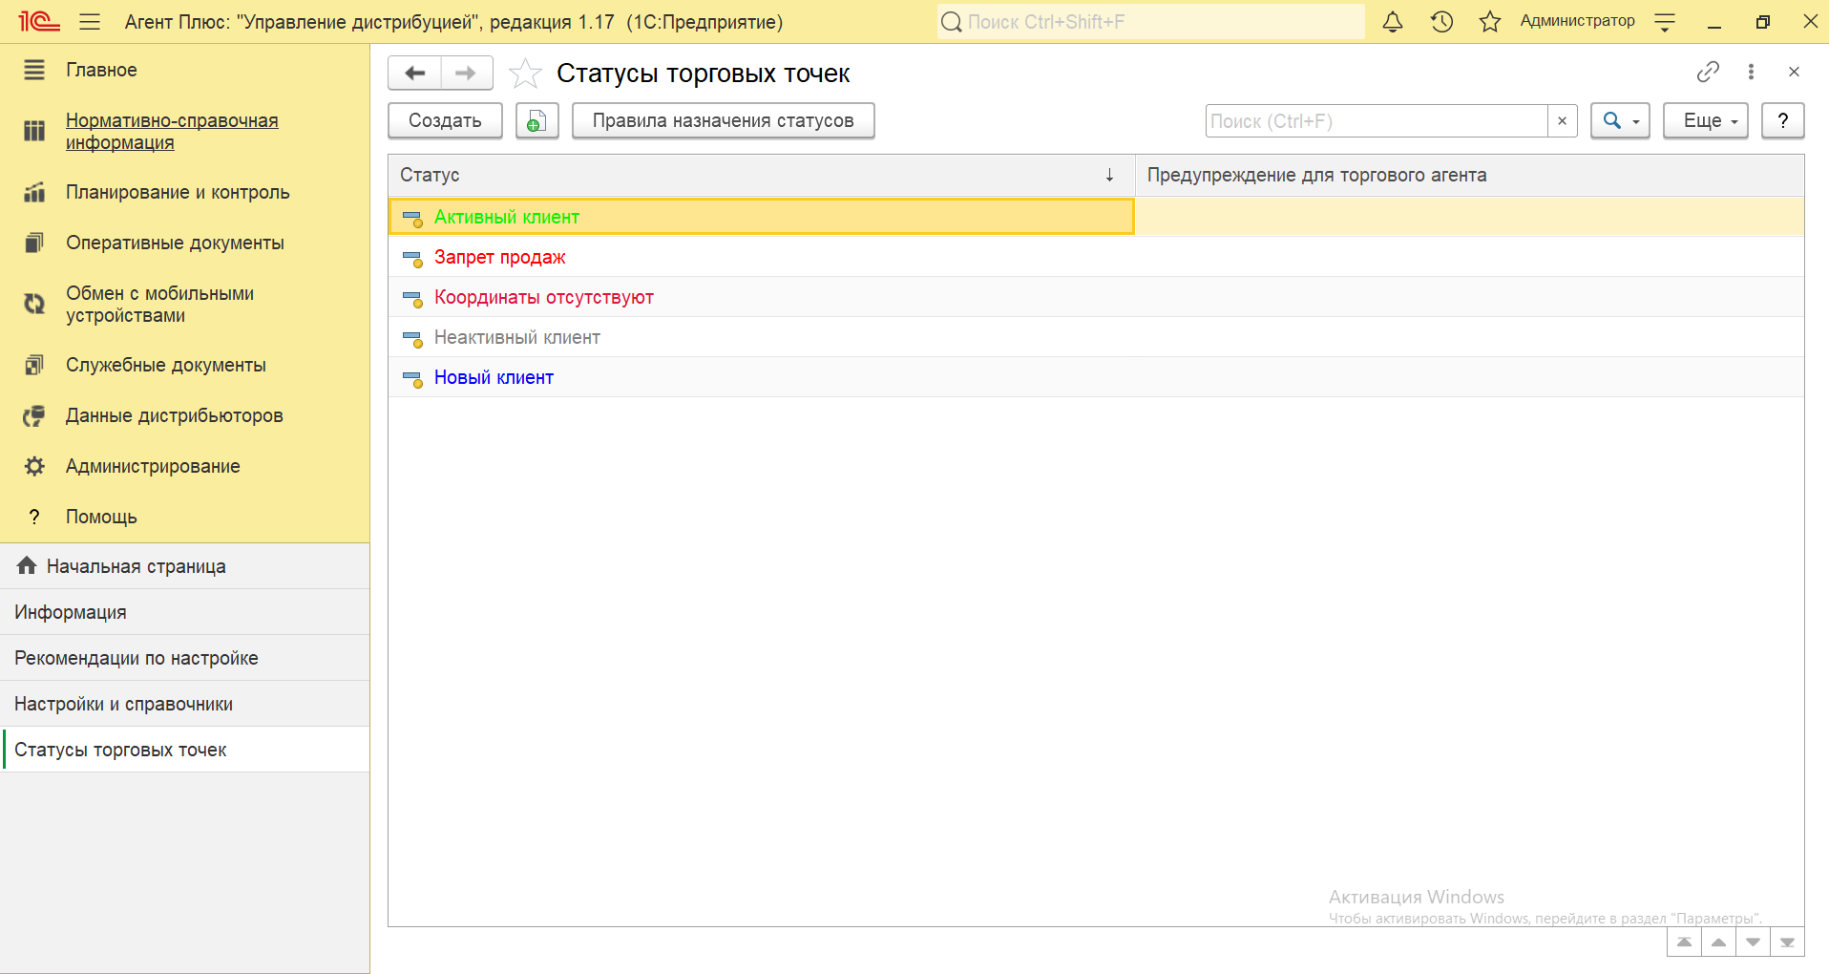The width and height of the screenshot is (1829, 974).
Task: Open favorites star in title bar
Action: (x=1490, y=21)
